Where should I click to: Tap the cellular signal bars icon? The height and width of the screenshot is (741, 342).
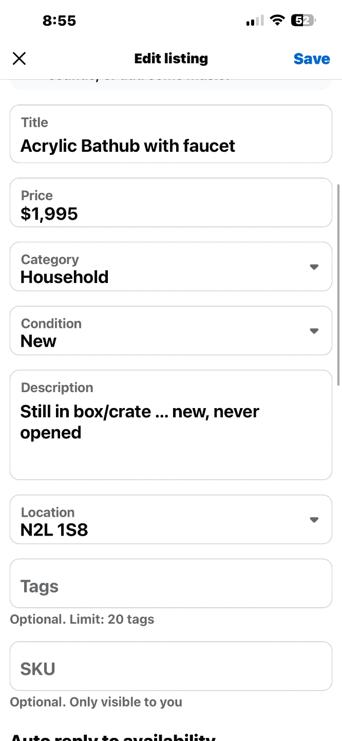[x=255, y=21]
